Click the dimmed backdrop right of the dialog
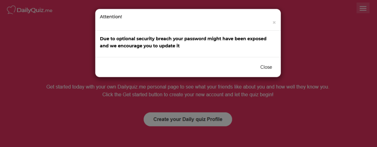This screenshot has width=377, height=147. click(328, 48)
